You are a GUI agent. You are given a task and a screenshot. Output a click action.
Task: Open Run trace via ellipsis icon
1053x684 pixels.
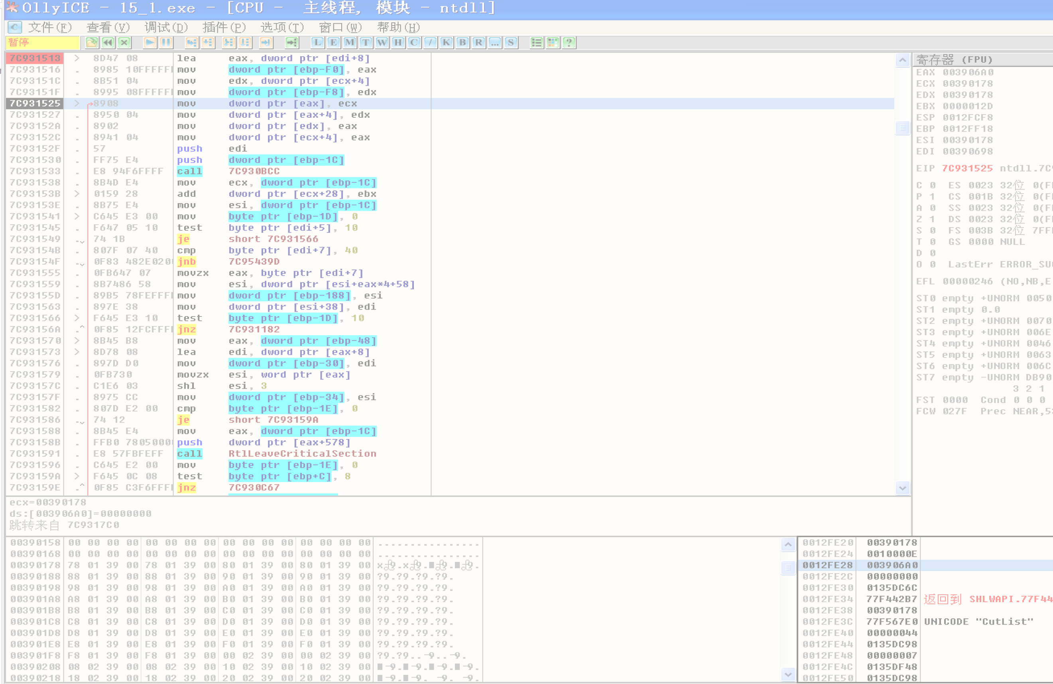pyautogui.click(x=495, y=43)
